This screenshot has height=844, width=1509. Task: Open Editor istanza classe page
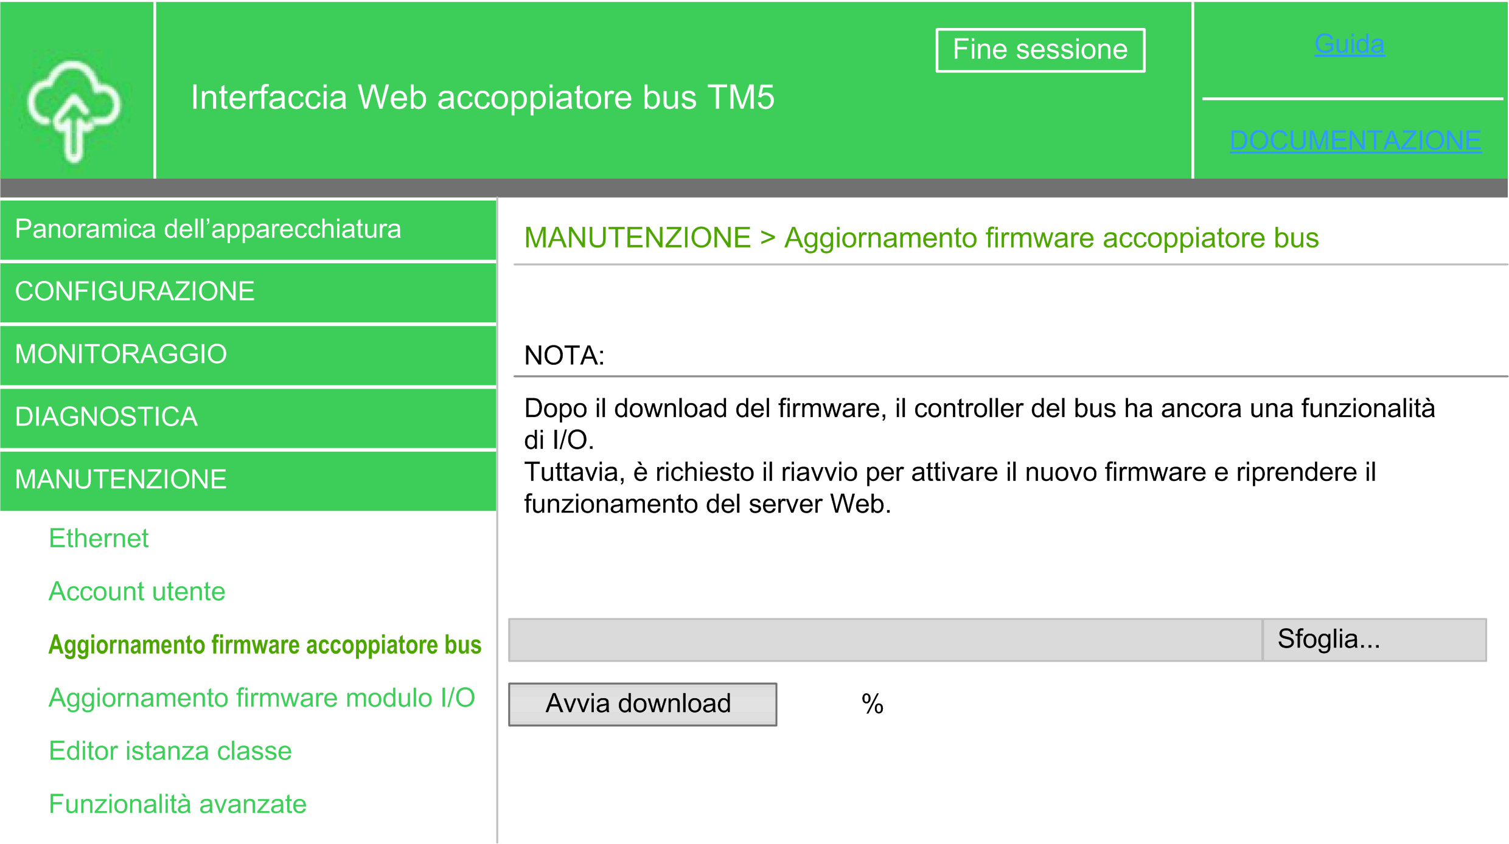click(170, 751)
